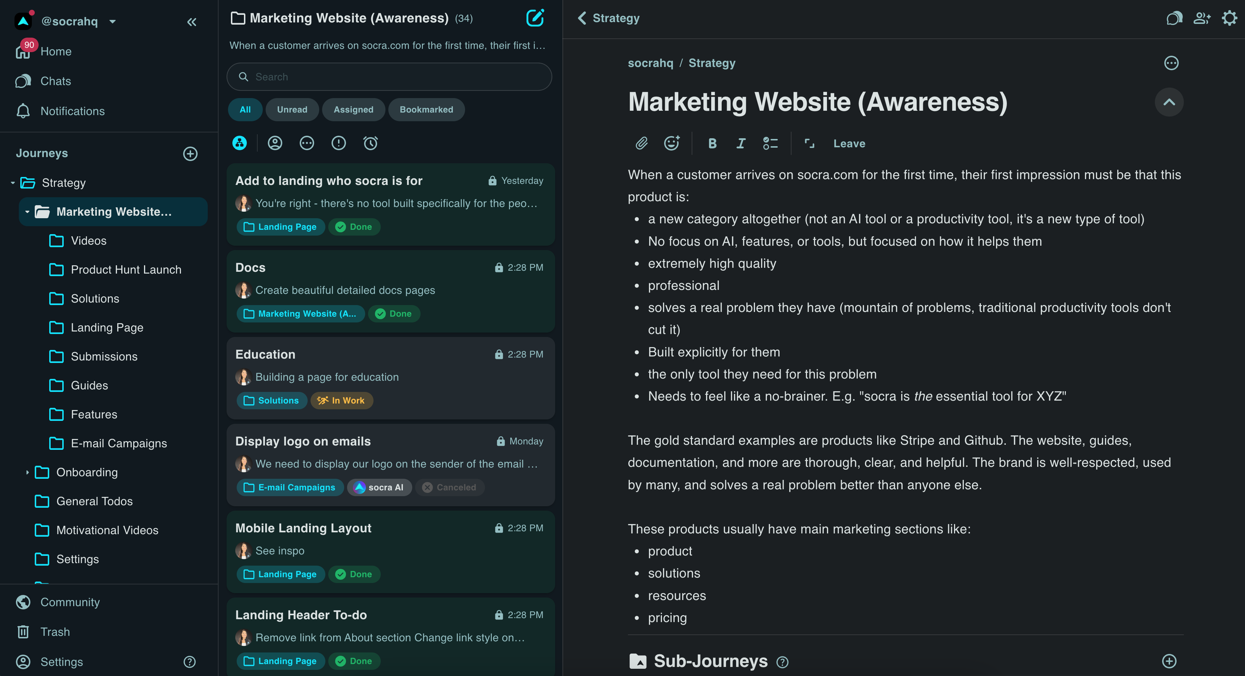Add a new journey with plus icon
1245x676 pixels.
190,154
